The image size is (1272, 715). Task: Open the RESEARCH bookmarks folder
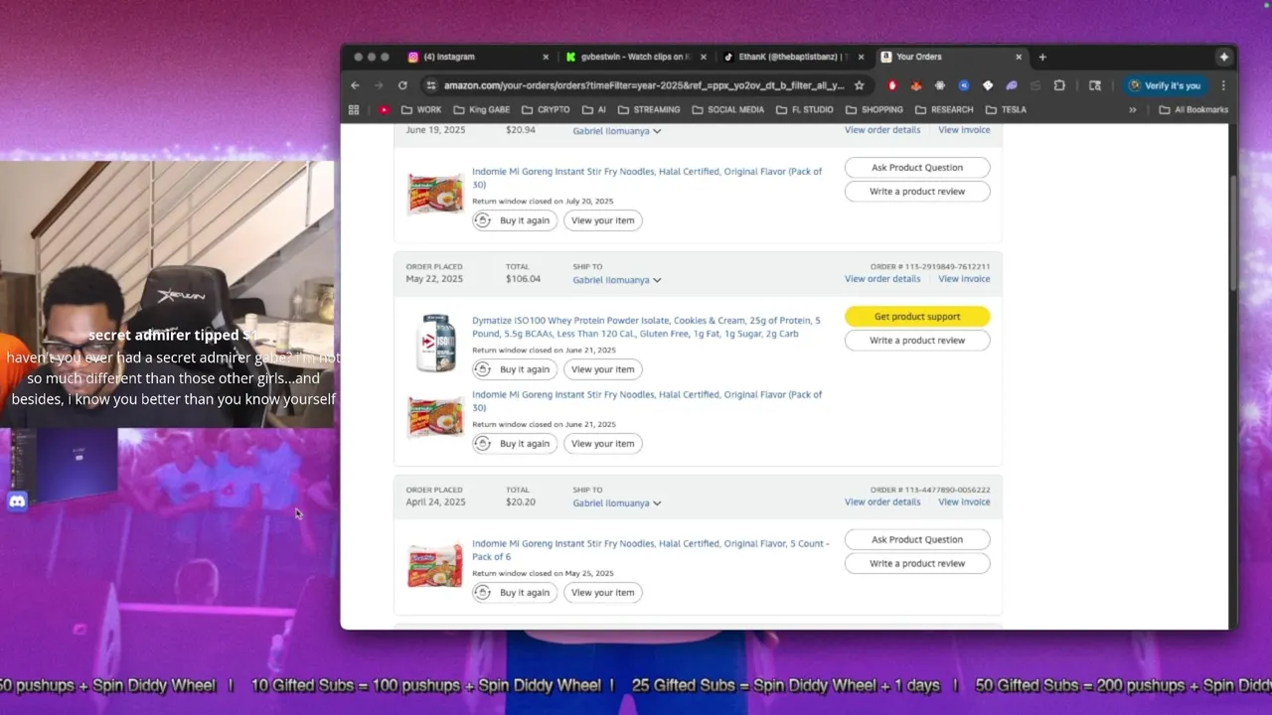(944, 110)
